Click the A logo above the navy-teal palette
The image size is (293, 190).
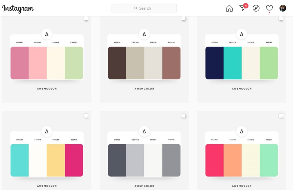click(x=242, y=34)
